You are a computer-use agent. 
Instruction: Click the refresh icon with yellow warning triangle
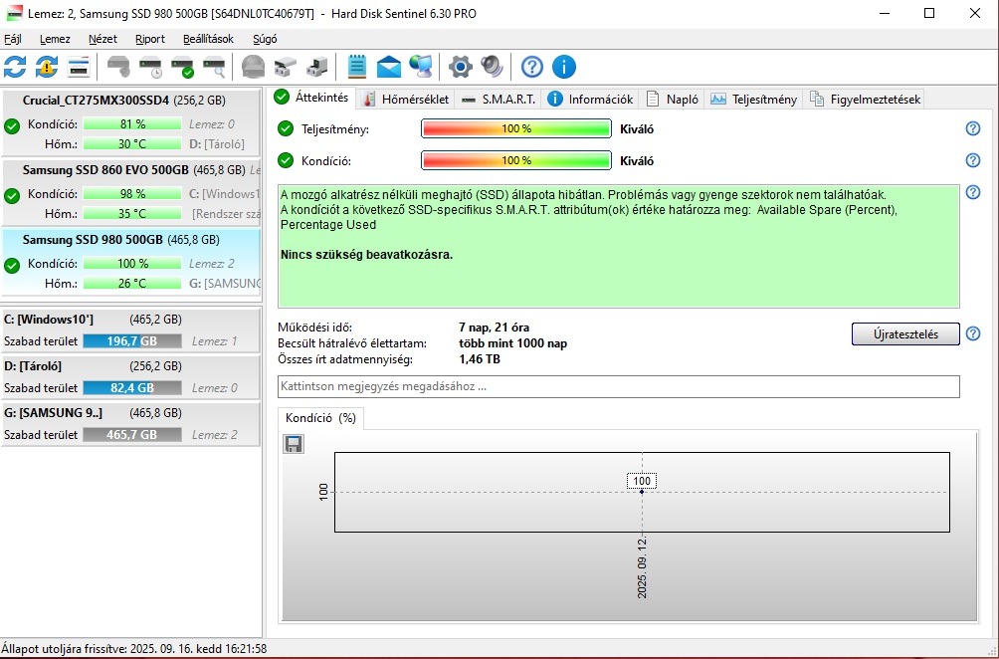tap(47, 67)
